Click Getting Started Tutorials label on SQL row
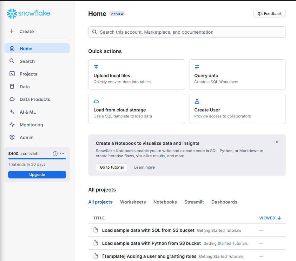Image resolution: width=296 pixels, height=261 pixels. [219, 231]
